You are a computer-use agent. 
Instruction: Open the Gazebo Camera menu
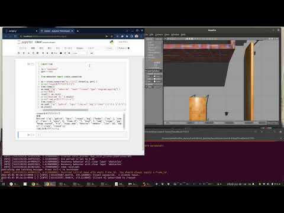coord(159,34)
